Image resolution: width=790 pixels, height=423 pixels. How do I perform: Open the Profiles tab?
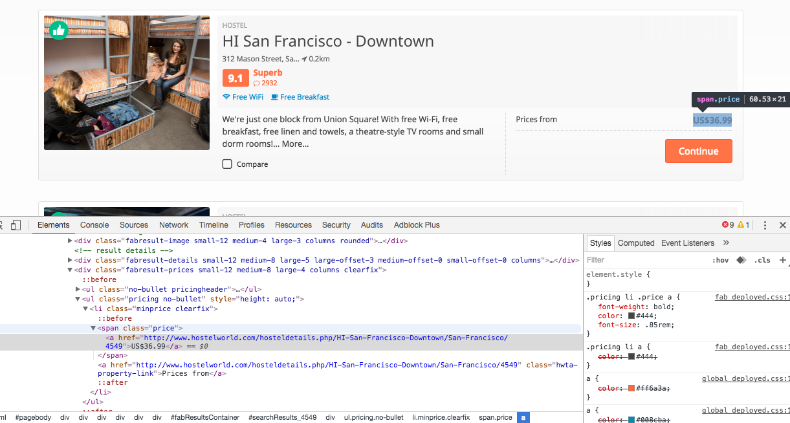(x=252, y=225)
